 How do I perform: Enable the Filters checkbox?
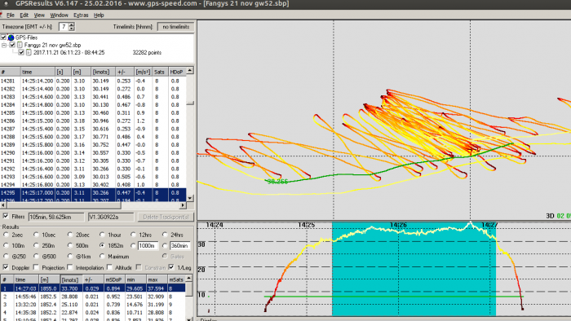(6, 216)
